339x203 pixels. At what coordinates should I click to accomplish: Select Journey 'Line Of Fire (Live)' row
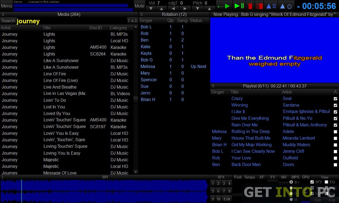(x=67, y=80)
